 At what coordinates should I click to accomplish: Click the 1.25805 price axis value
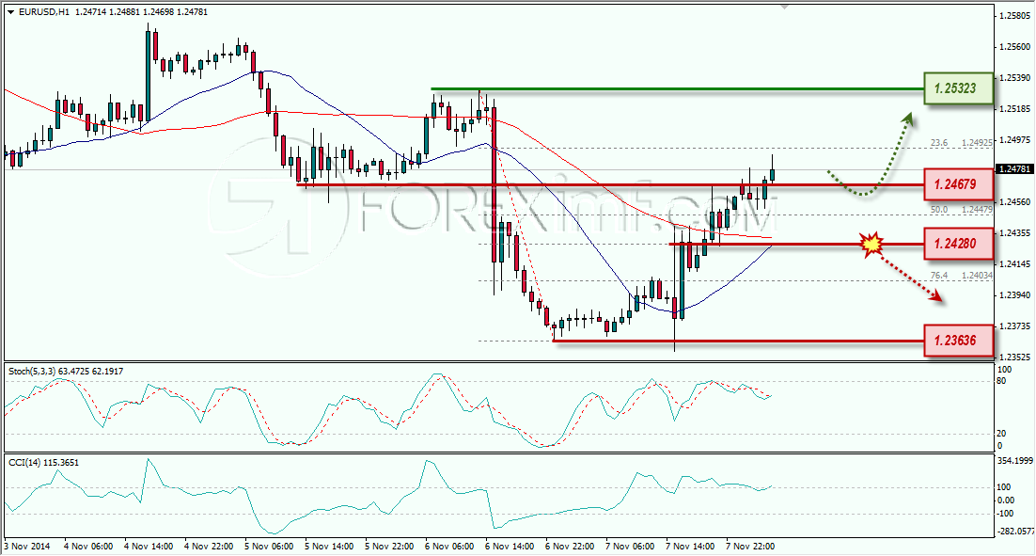(x=1015, y=15)
